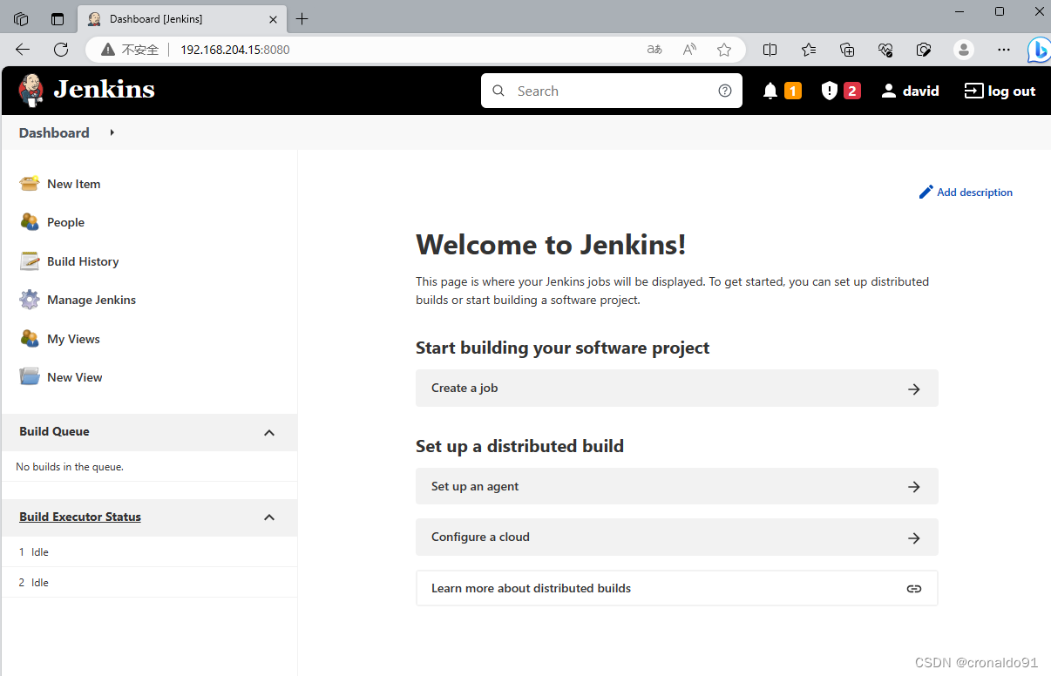Click the browser profile avatar icon
Screen dimensions: 1051x676
click(x=964, y=50)
